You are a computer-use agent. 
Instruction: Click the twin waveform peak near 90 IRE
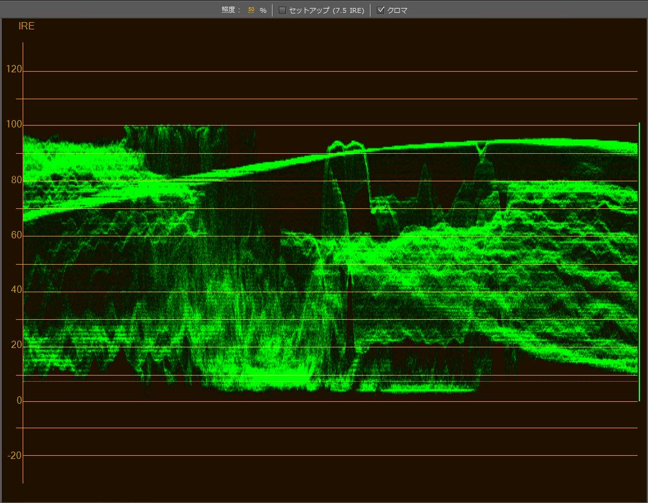pos(345,146)
